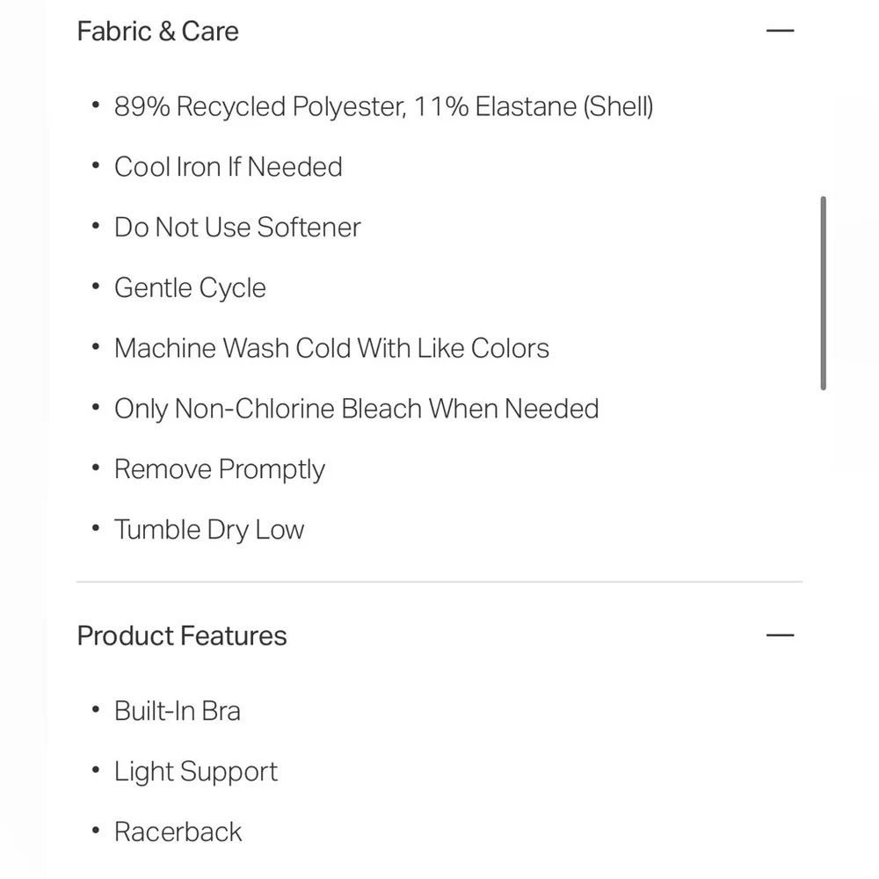The width and height of the screenshot is (879, 879).
Task: Click the Do Not Use Softener item
Action: pyautogui.click(x=237, y=228)
